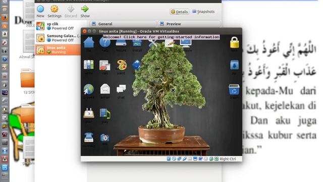
Task: Open the blue 'zip' archive desktop icon
Action: (234, 65)
